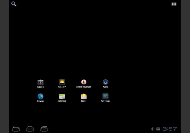Start the Music app

tap(105, 82)
